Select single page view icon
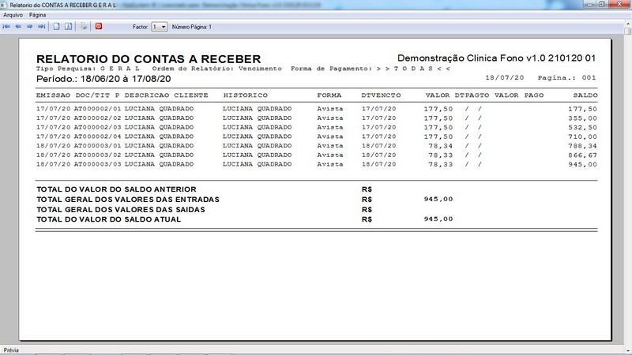Screen dimensions: 632x355 point(56,27)
